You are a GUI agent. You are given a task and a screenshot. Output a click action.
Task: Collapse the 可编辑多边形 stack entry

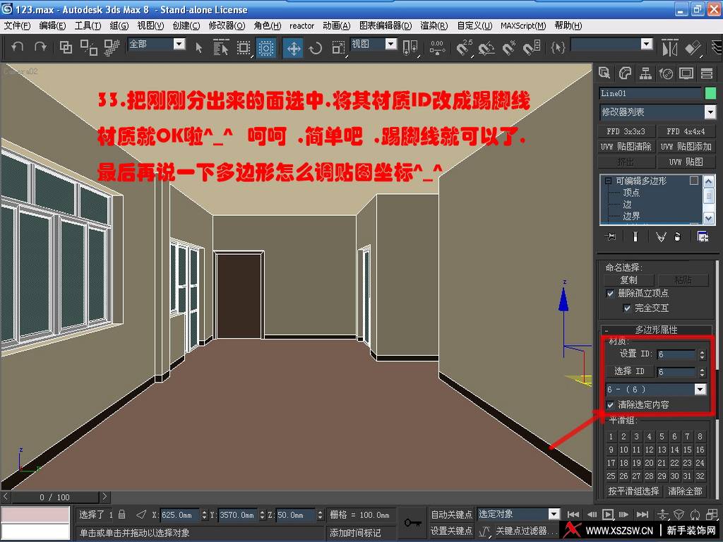(x=608, y=181)
